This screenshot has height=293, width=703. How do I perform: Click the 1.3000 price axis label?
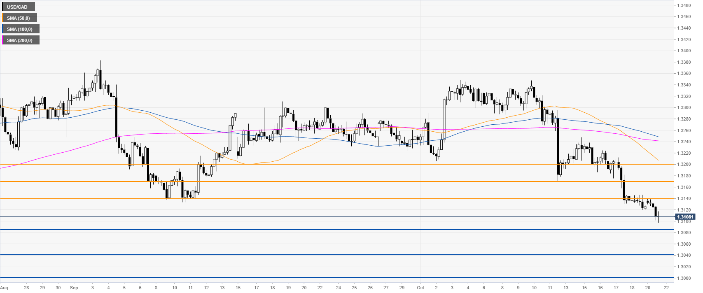[x=684, y=278]
